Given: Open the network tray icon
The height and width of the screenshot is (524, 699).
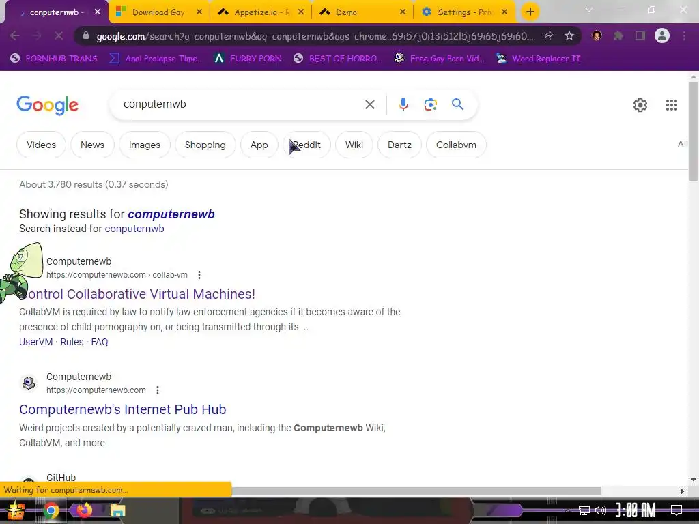Looking at the screenshot, I should coord(584,510).
